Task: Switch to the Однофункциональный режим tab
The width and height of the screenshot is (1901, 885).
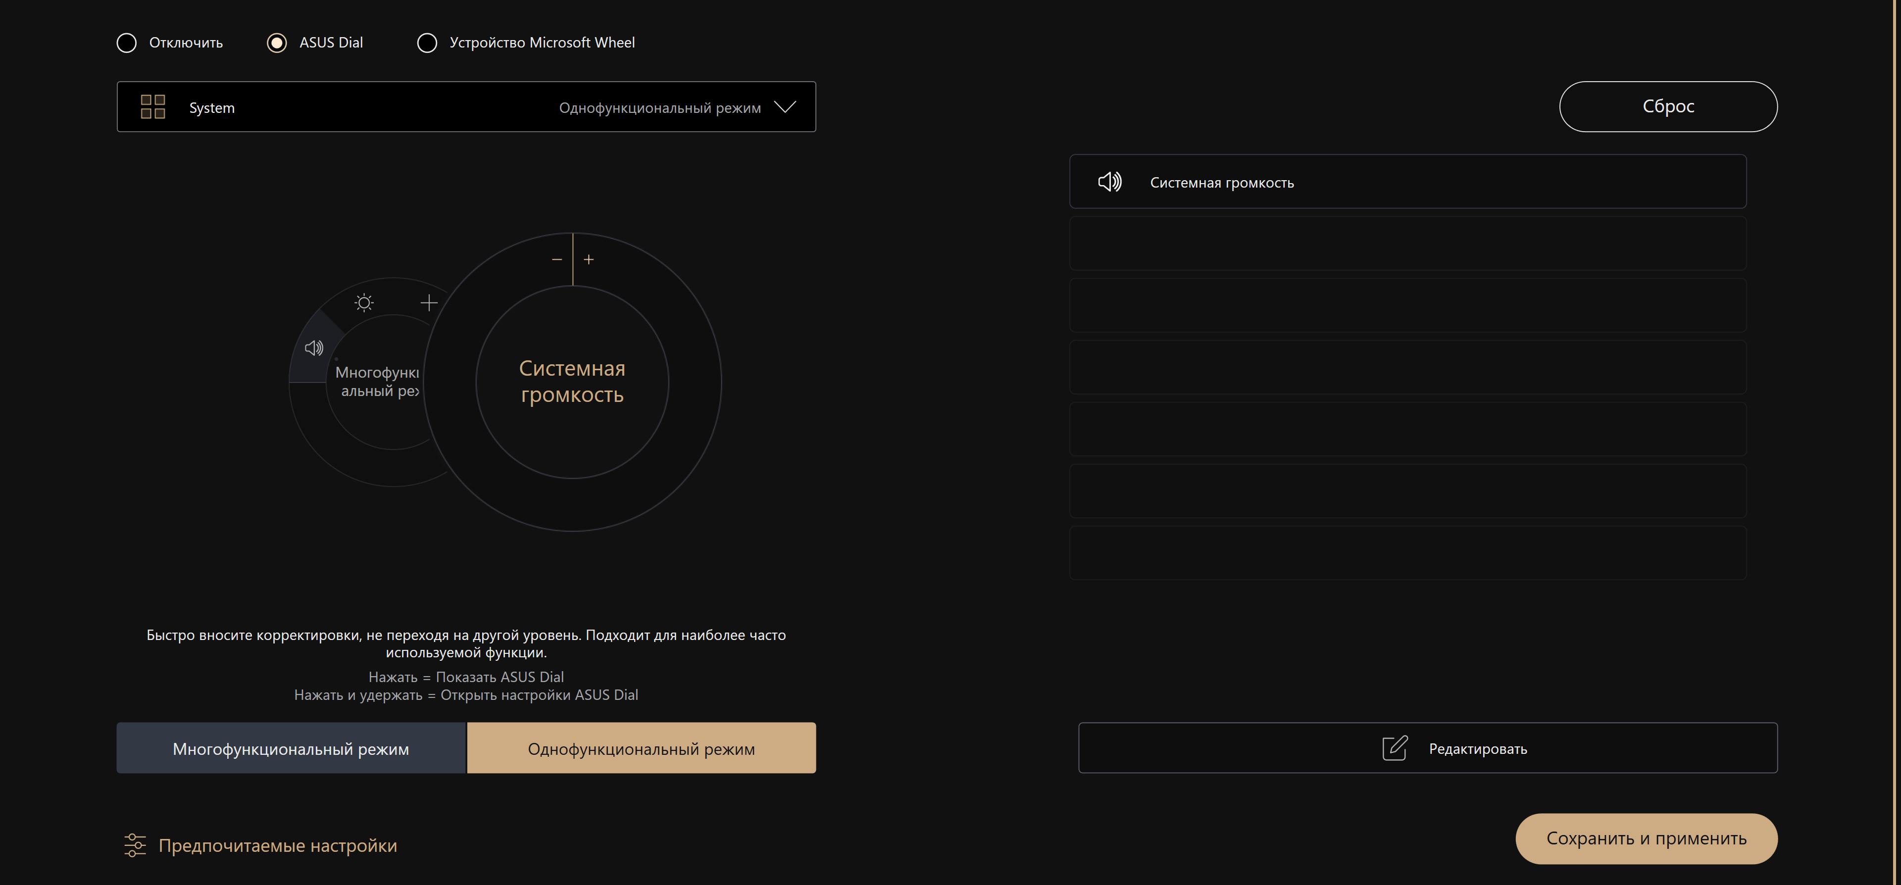Action: pos(641,748)
